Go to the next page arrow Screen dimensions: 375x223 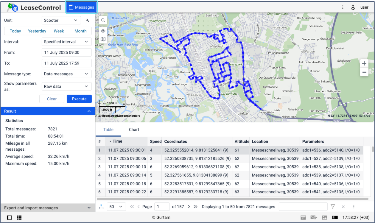click(x=189, y=207)
